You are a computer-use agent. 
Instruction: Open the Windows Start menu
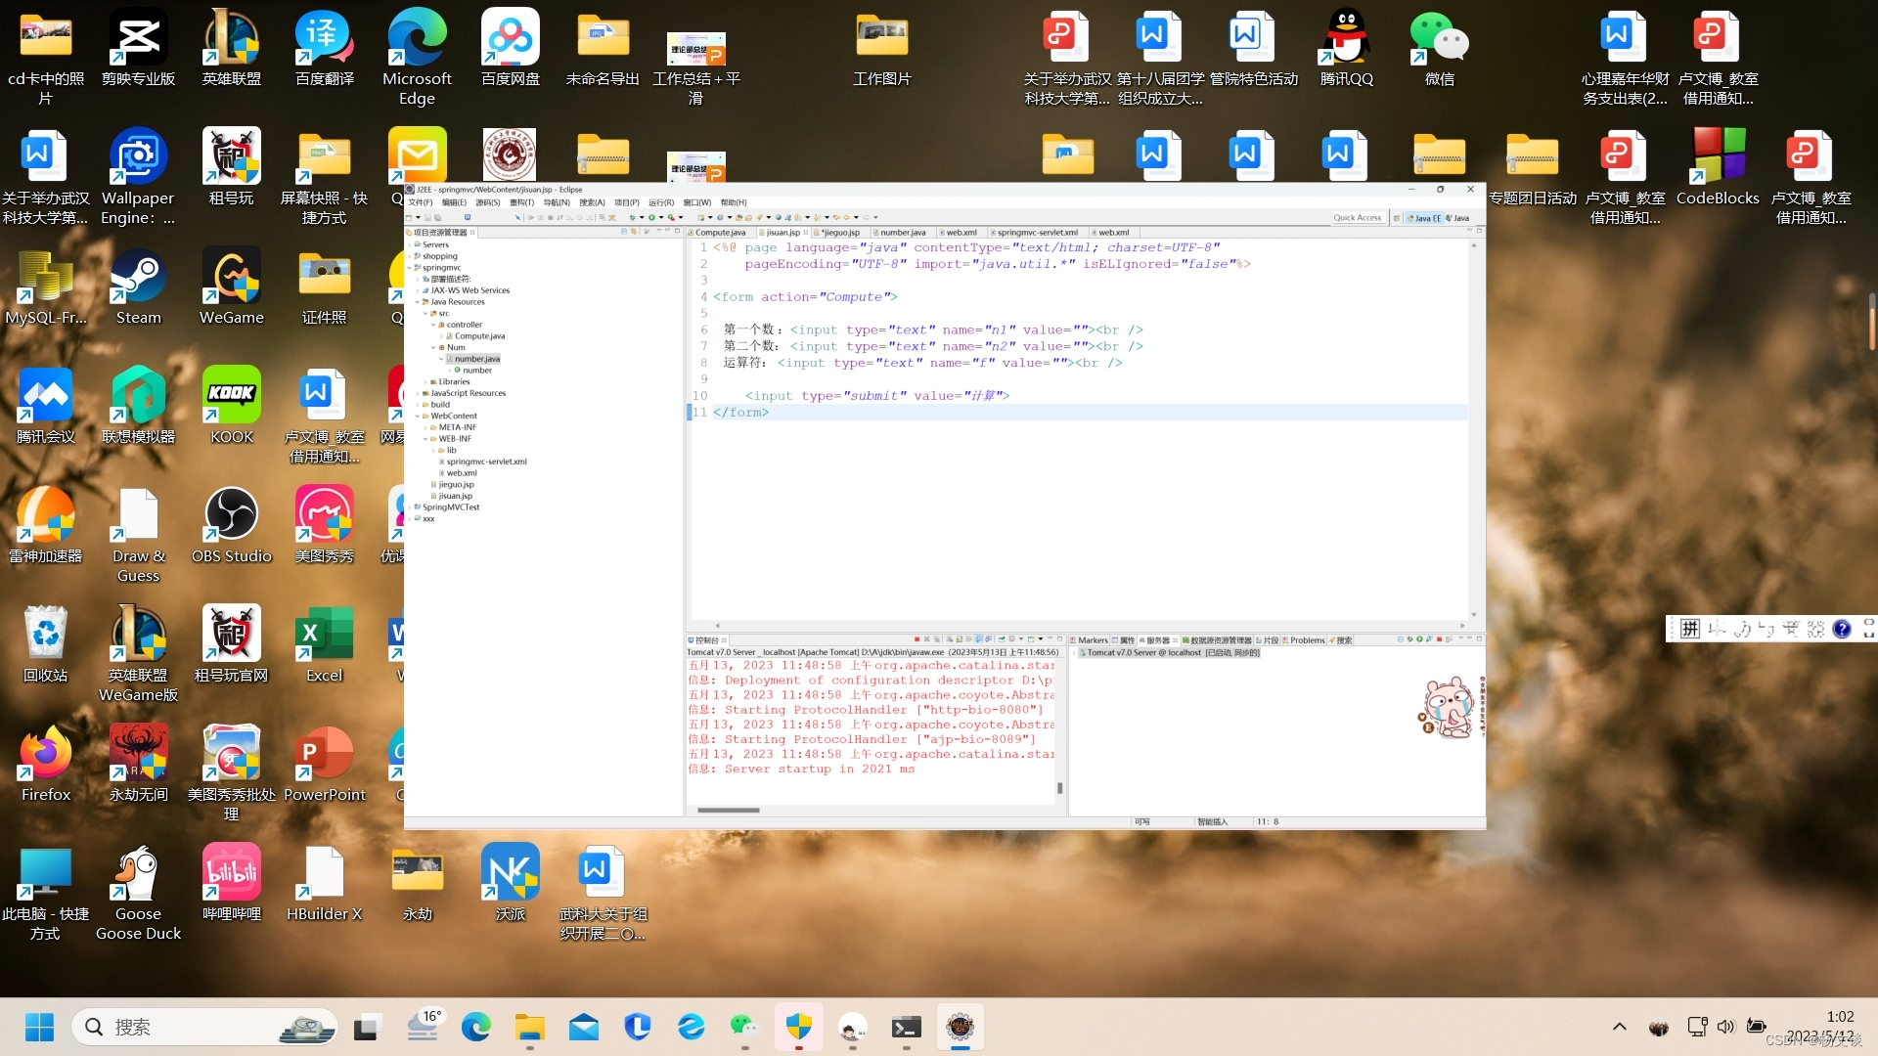pos(39,1027)
